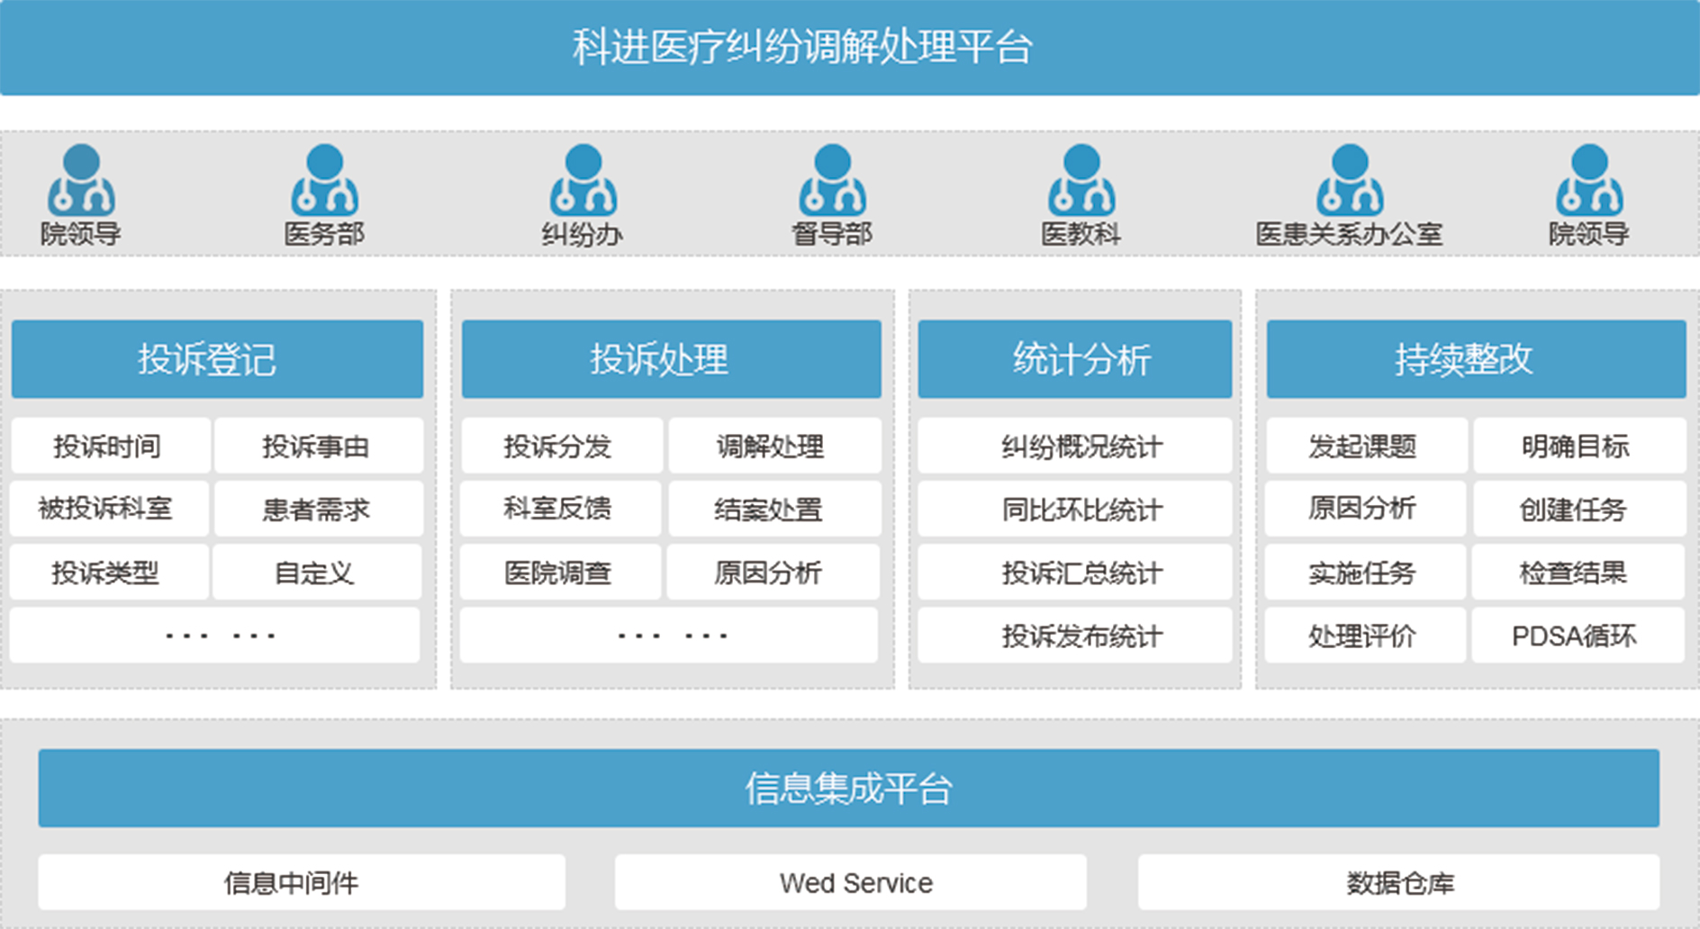1700x929 pixels.
Task: Select the 医患关系办公室 icon
Action: (1349, 182)
